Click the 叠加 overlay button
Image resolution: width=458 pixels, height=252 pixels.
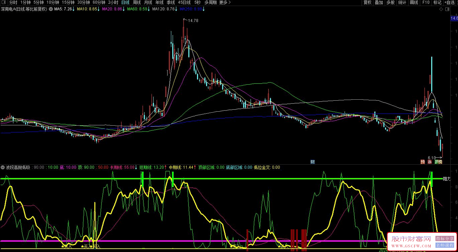pos(379,2)
